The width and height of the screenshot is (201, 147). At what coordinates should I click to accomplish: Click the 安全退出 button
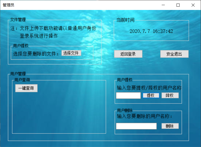[x=174, y=54]
